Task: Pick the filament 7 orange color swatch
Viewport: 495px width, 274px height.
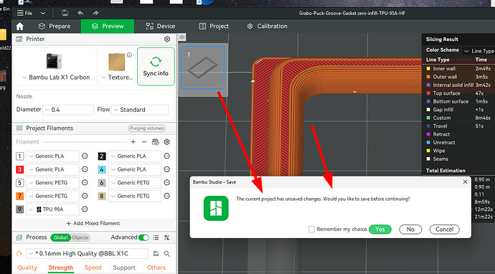Action: pos(19,196)
